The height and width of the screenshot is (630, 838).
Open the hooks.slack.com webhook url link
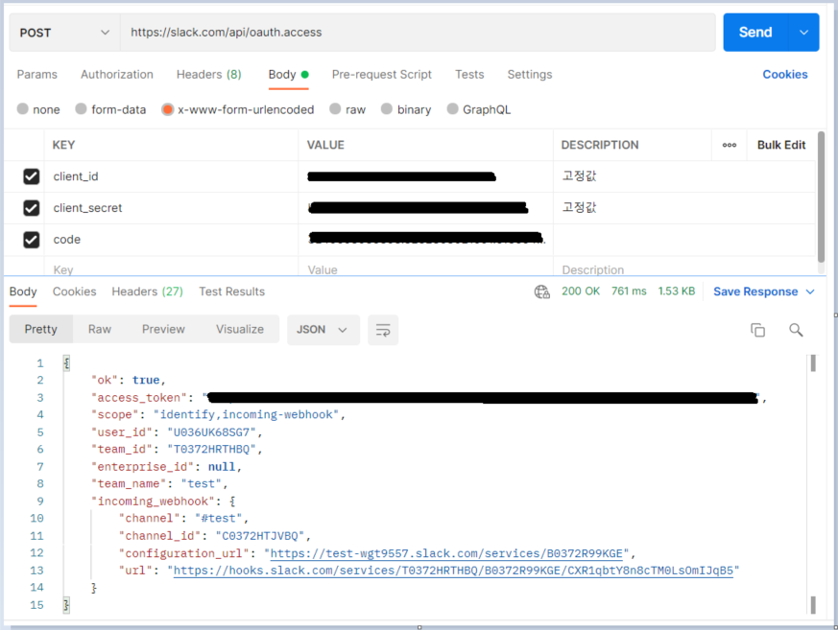[454, 571]
